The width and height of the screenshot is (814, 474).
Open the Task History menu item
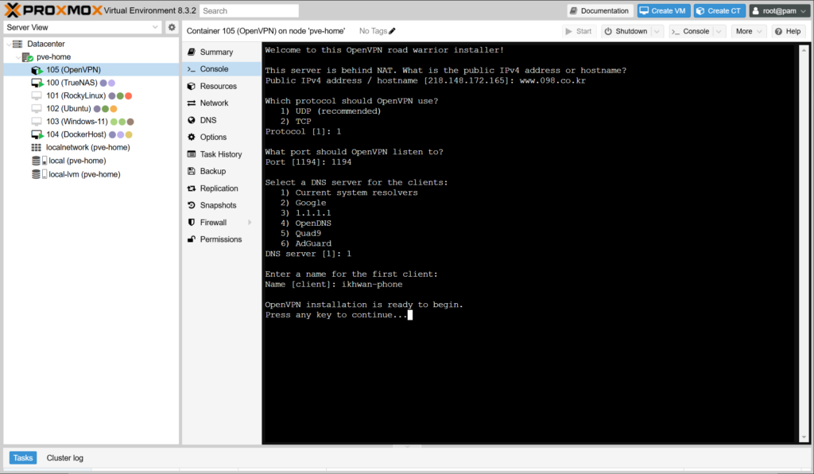click(x=220, y=154)
